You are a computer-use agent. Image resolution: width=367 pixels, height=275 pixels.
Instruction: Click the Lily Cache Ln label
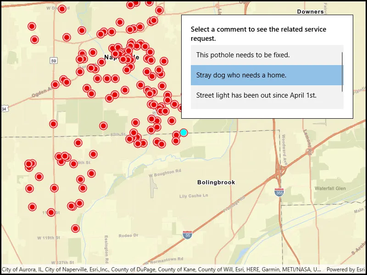[194, 196]
